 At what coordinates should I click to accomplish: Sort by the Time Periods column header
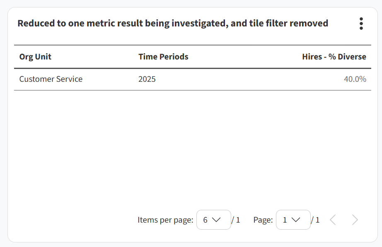tap(163, 57)
